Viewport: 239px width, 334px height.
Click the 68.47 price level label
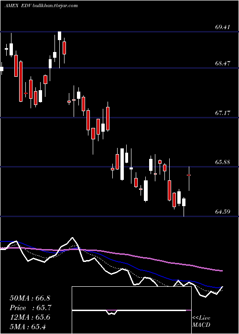coord(223,63)
